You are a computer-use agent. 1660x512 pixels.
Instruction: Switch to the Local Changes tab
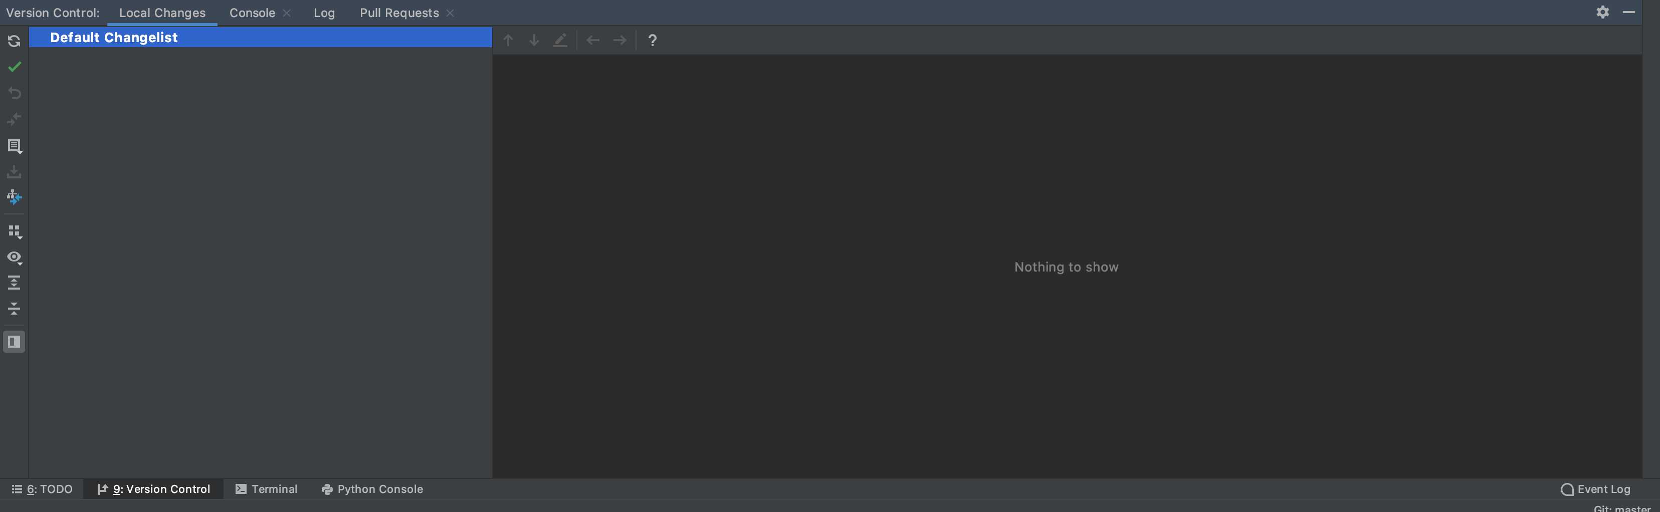[162, 13]
